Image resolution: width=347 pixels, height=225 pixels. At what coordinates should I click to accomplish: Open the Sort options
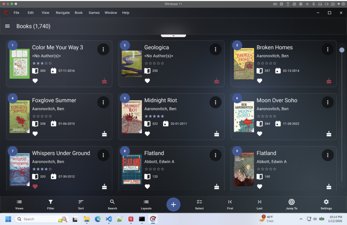tap(81, 204)
